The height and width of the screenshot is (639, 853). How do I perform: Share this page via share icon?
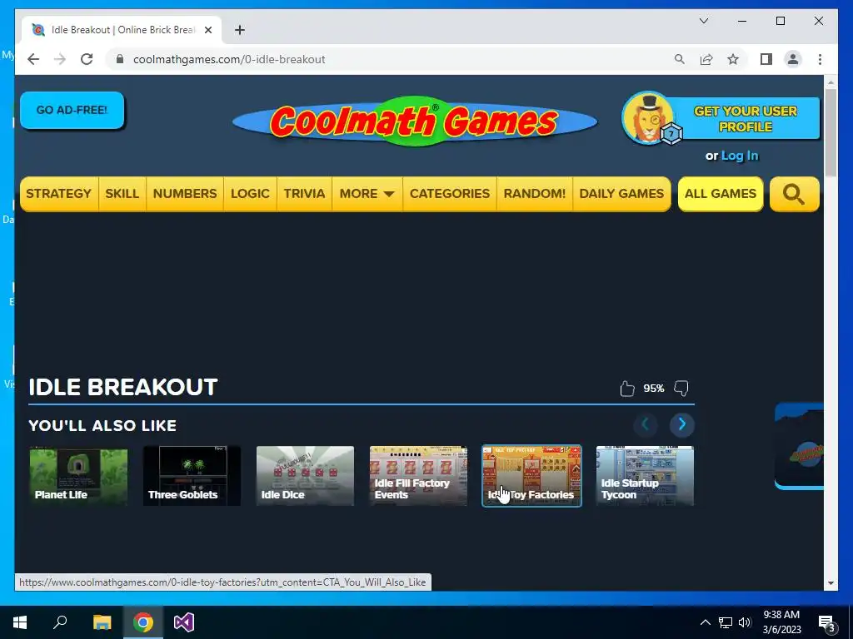pyautogui.click(x=706, y=59)
